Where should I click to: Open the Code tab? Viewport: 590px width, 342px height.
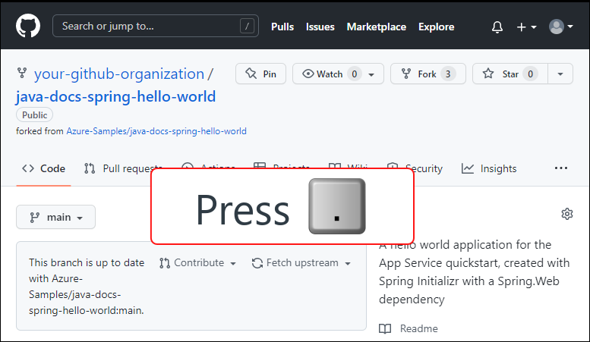pos(43,168)
